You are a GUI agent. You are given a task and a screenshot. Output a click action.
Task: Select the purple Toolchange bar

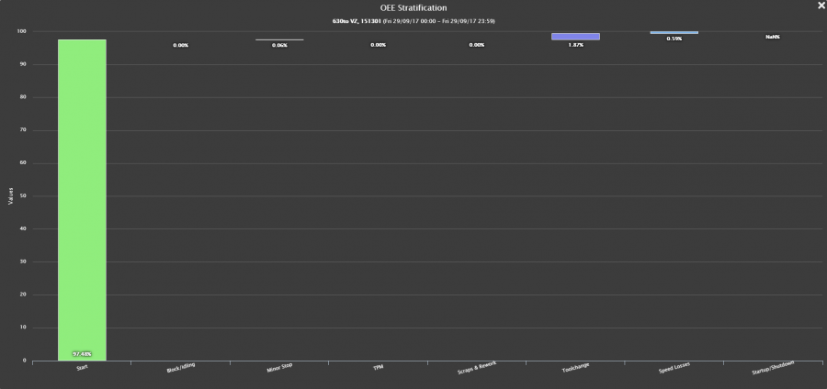[575, 37]
